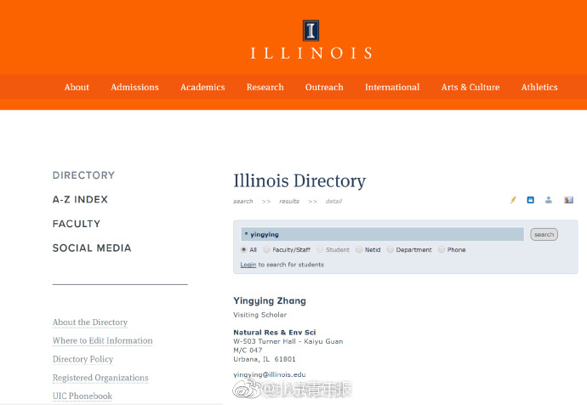
Task: Open Directory Policy link
Action: click(x=83, y=359)
